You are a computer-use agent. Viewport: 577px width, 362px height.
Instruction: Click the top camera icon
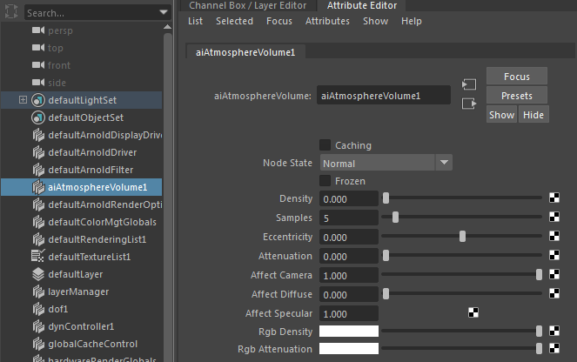pos(38,48)
